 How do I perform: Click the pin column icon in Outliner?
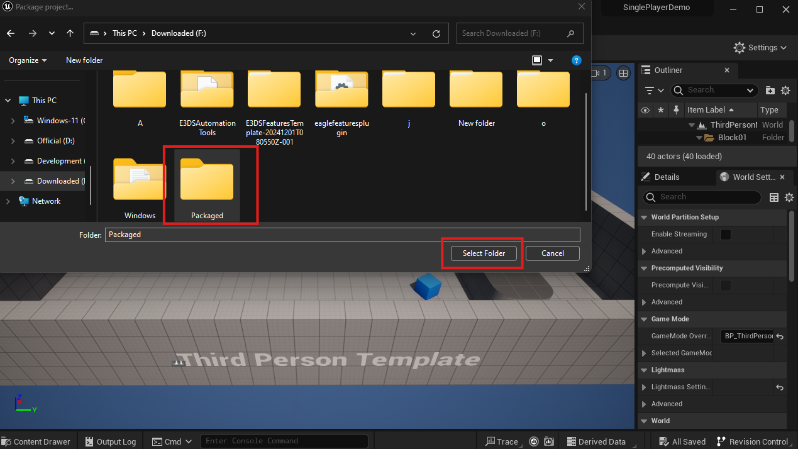click(x=676, y=109)
